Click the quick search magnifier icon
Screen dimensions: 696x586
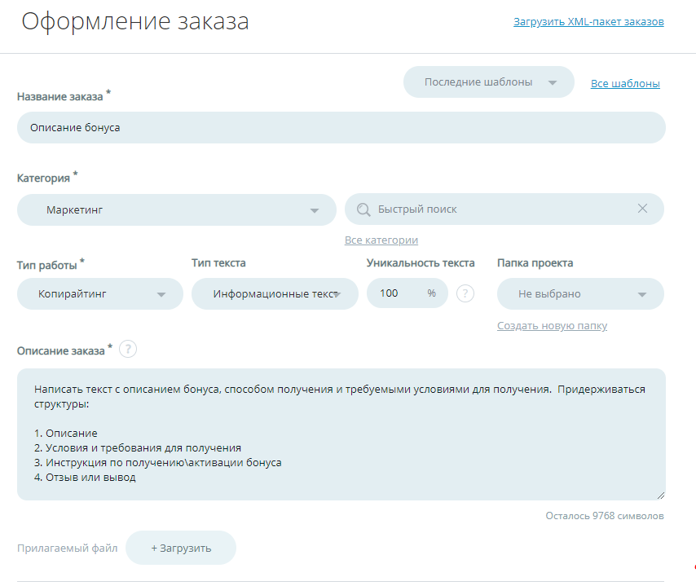(x=363, y=209)
